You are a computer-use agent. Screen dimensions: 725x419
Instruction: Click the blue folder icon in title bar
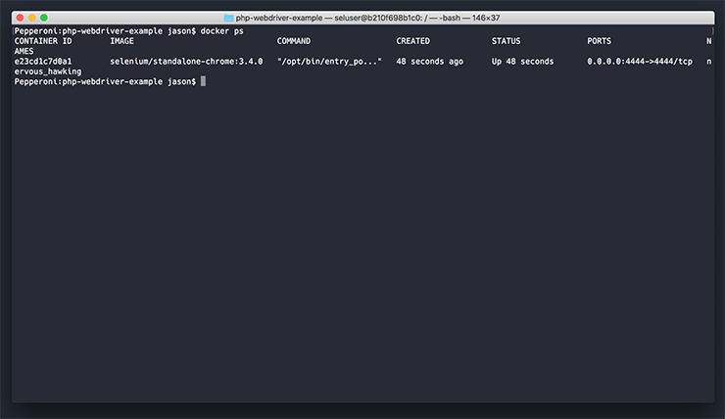[x=228, y=18]
